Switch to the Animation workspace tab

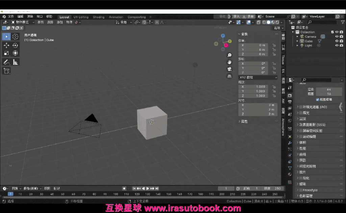pos(116,17)
